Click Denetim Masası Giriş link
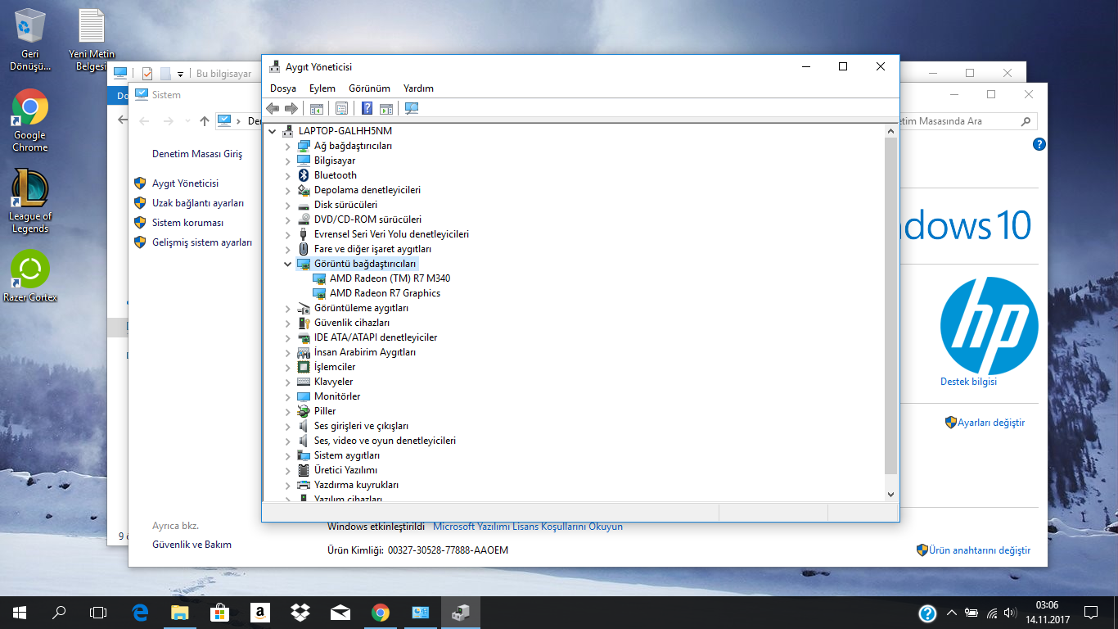Screen dimensions: 1118x629 197,154
